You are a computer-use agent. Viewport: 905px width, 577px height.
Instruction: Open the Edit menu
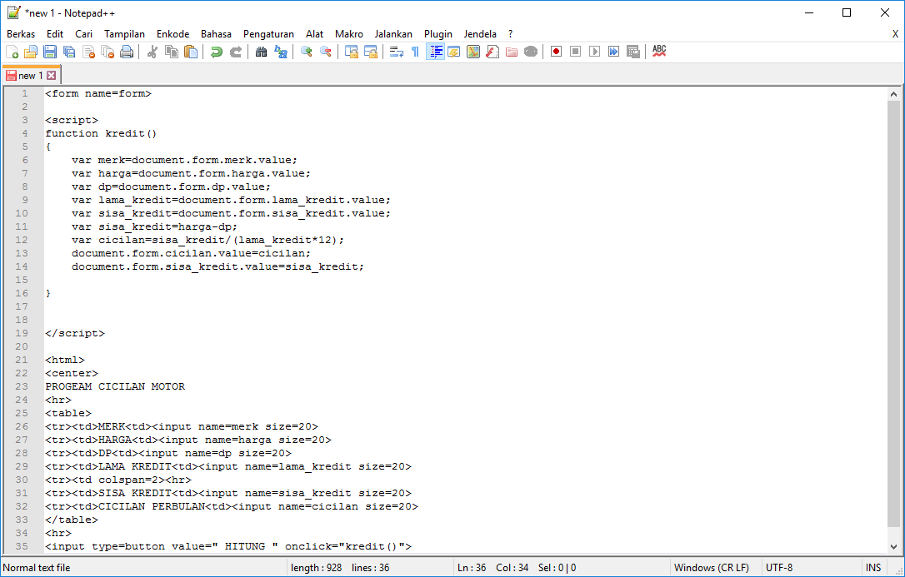coord(55,34)
